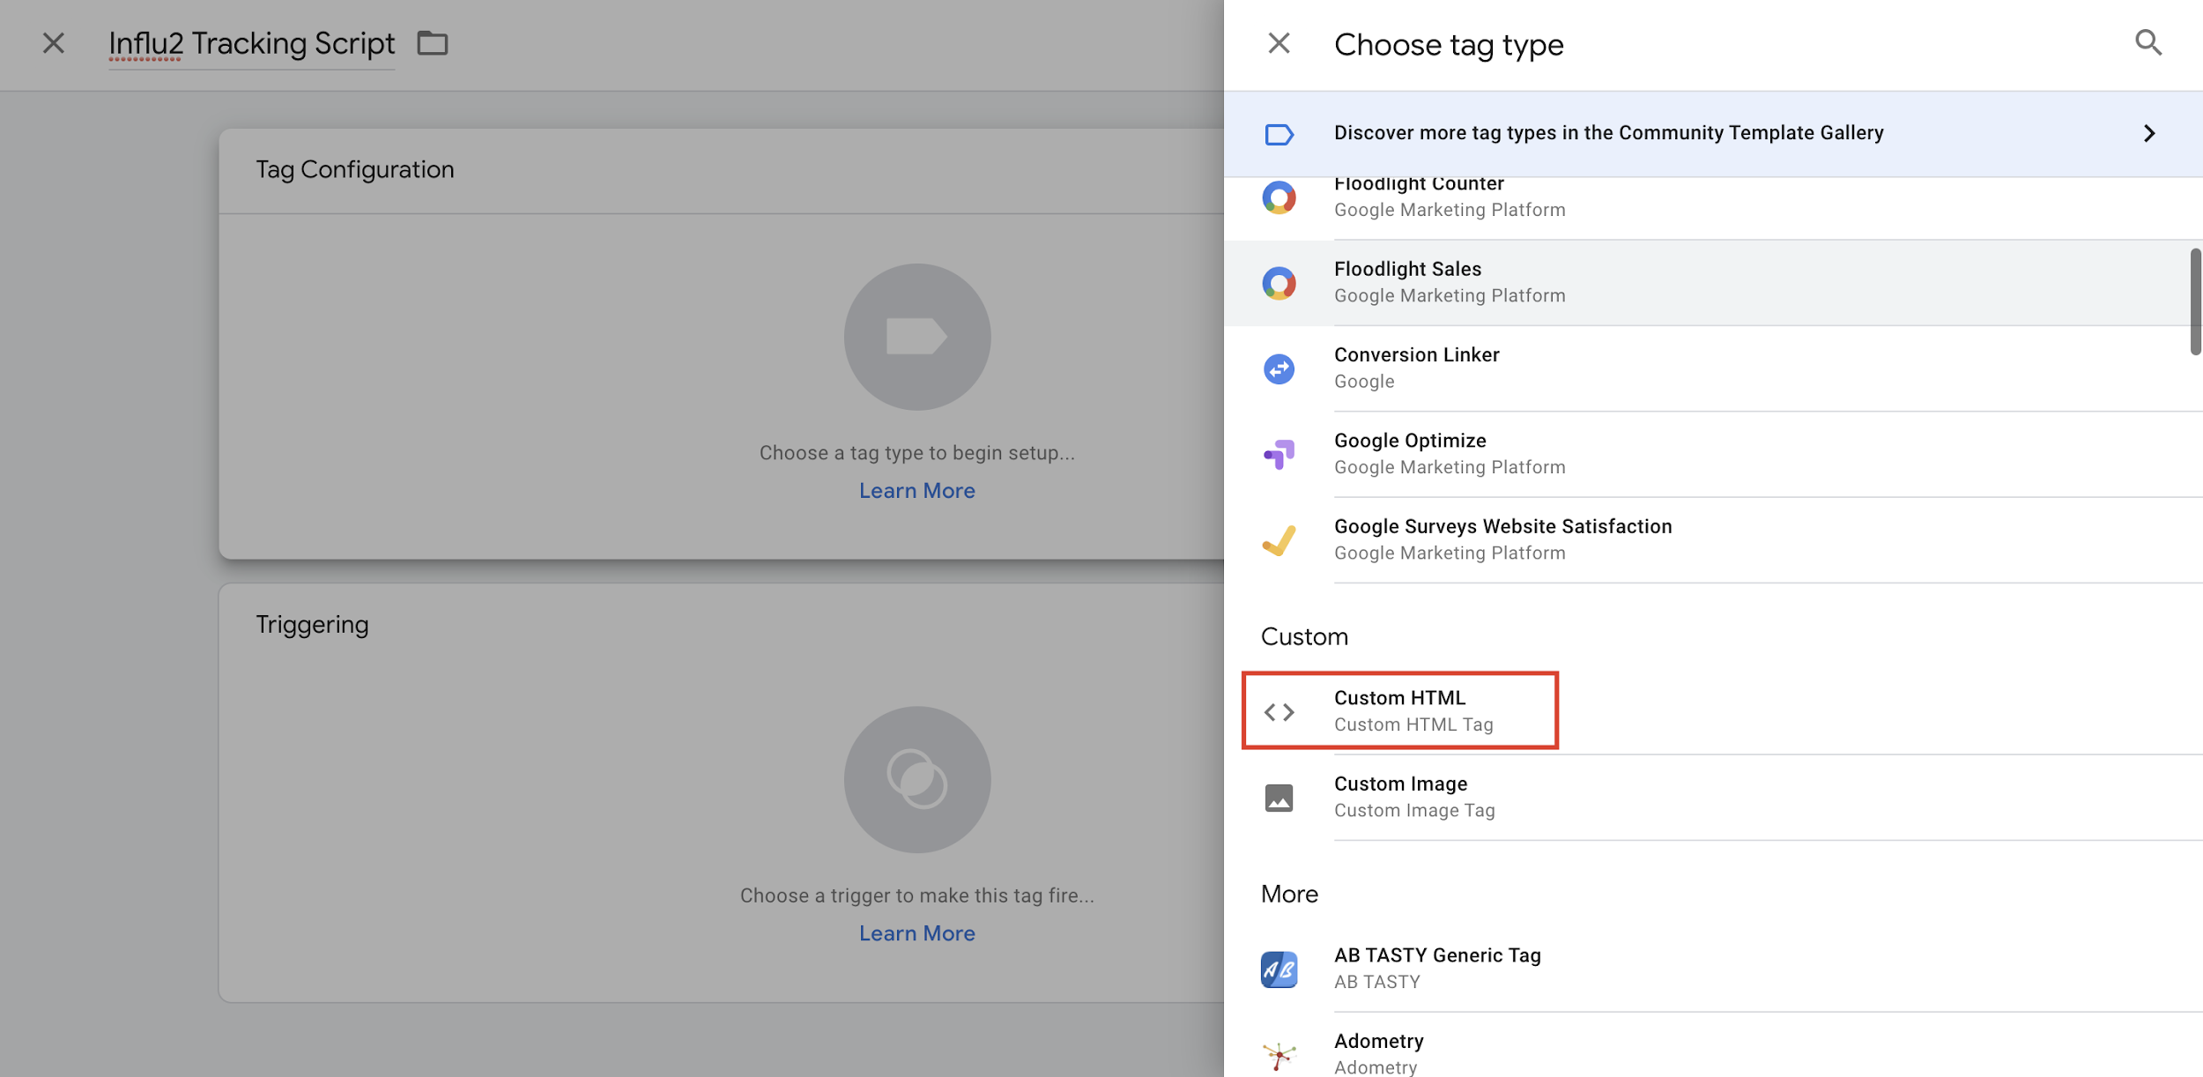Expand Community Template Gallery chevron arrow
The width and height of the screenshot is (2203, 1077).
[x=2148, y=133]
